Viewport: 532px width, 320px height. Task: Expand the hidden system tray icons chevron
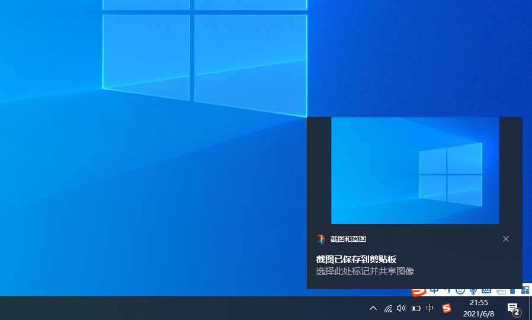point(373,308)
